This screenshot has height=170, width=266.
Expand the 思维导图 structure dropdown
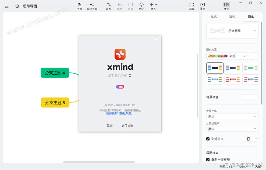[232, 31]
